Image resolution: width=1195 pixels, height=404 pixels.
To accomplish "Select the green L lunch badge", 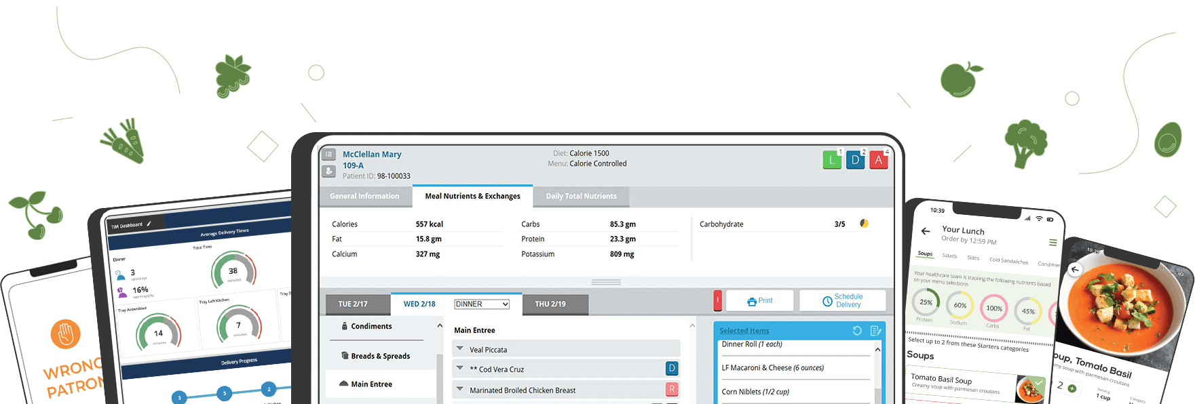I will tap(832, 160).
